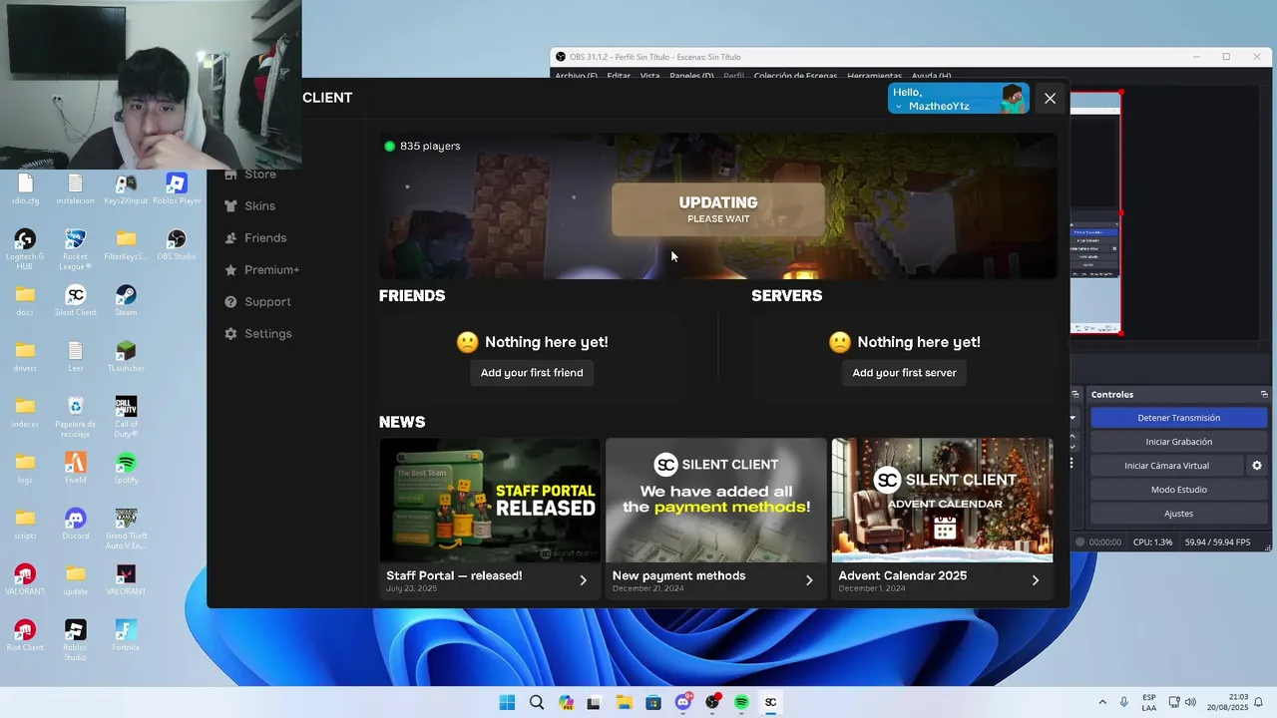
Task: Open Microsoft Store from the taskbar
Action: coord(653,702)
